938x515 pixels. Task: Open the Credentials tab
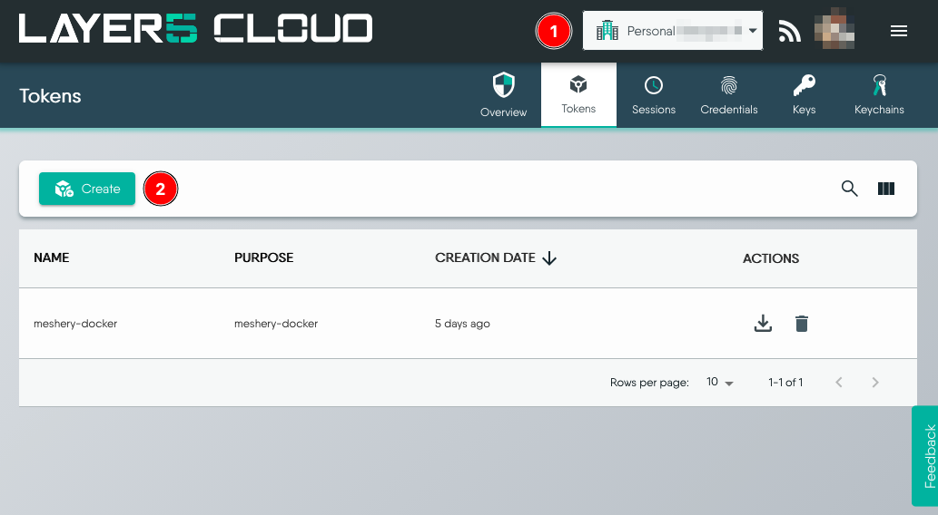click(728, 96)
